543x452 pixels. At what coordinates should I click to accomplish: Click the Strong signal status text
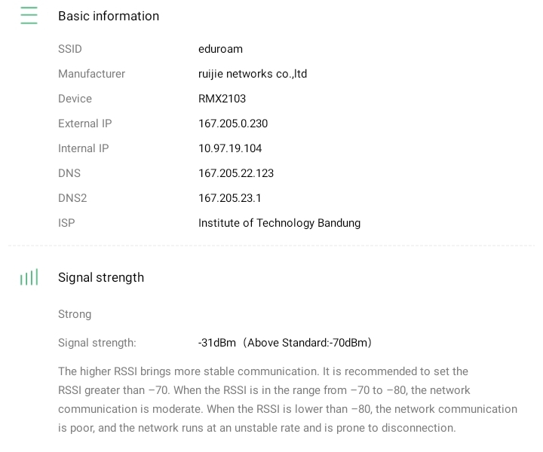[75, 314]
